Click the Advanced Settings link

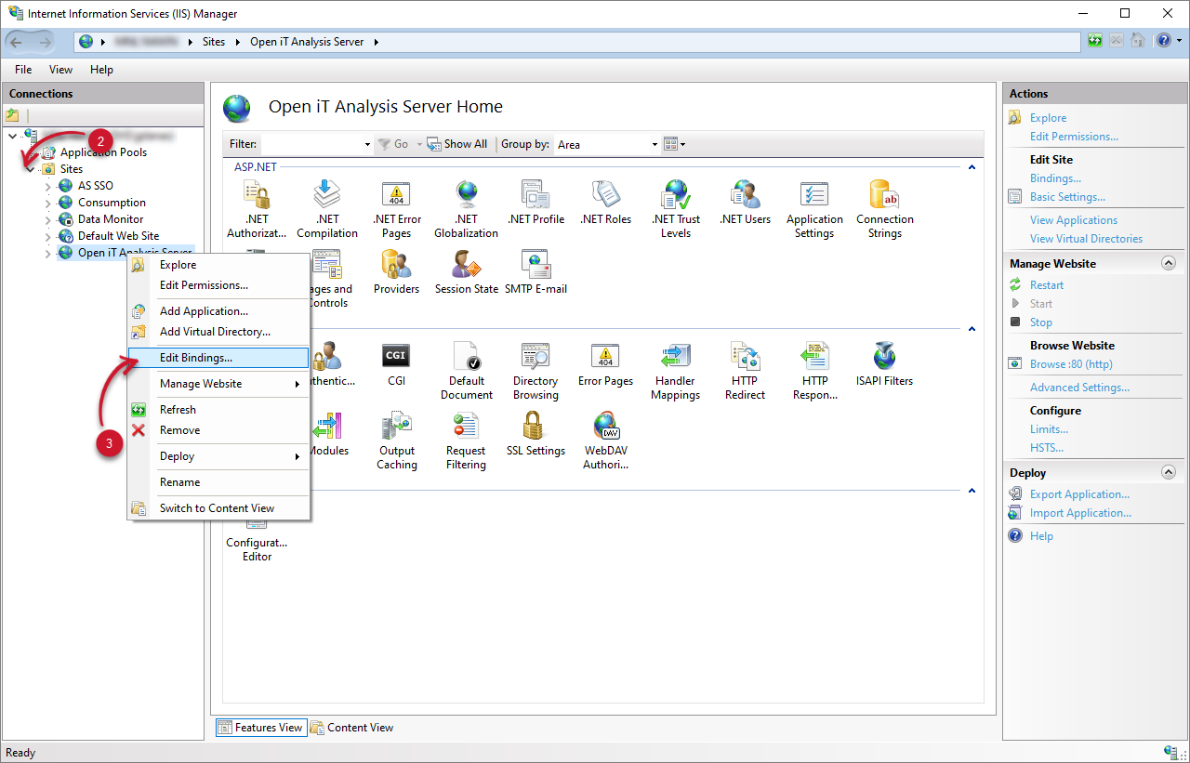(x=1079, y=388)
